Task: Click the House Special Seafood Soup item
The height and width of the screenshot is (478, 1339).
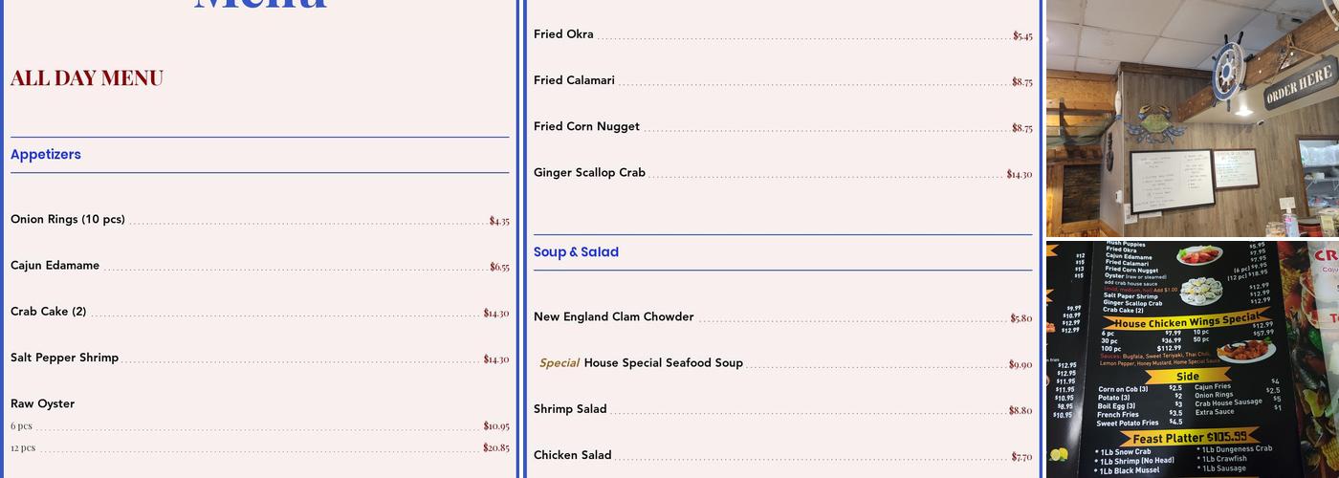Action: [x=663, y=363]
